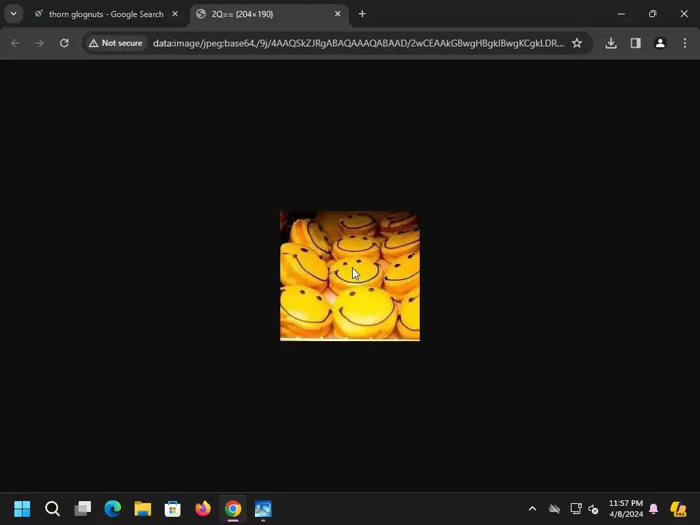Open the tab search dropdown arrow
The image size is (700, 525).
(x=14, y=14)
